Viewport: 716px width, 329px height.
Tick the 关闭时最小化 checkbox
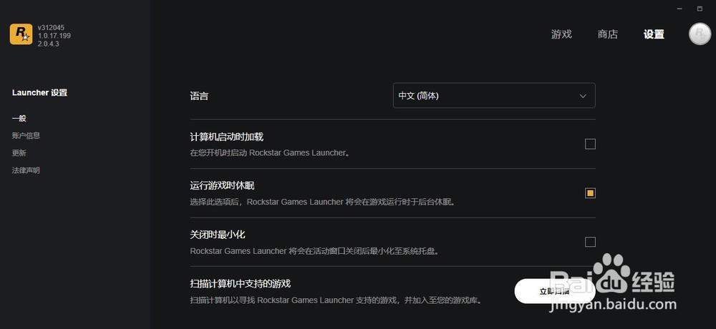click(x=590, y=242)
